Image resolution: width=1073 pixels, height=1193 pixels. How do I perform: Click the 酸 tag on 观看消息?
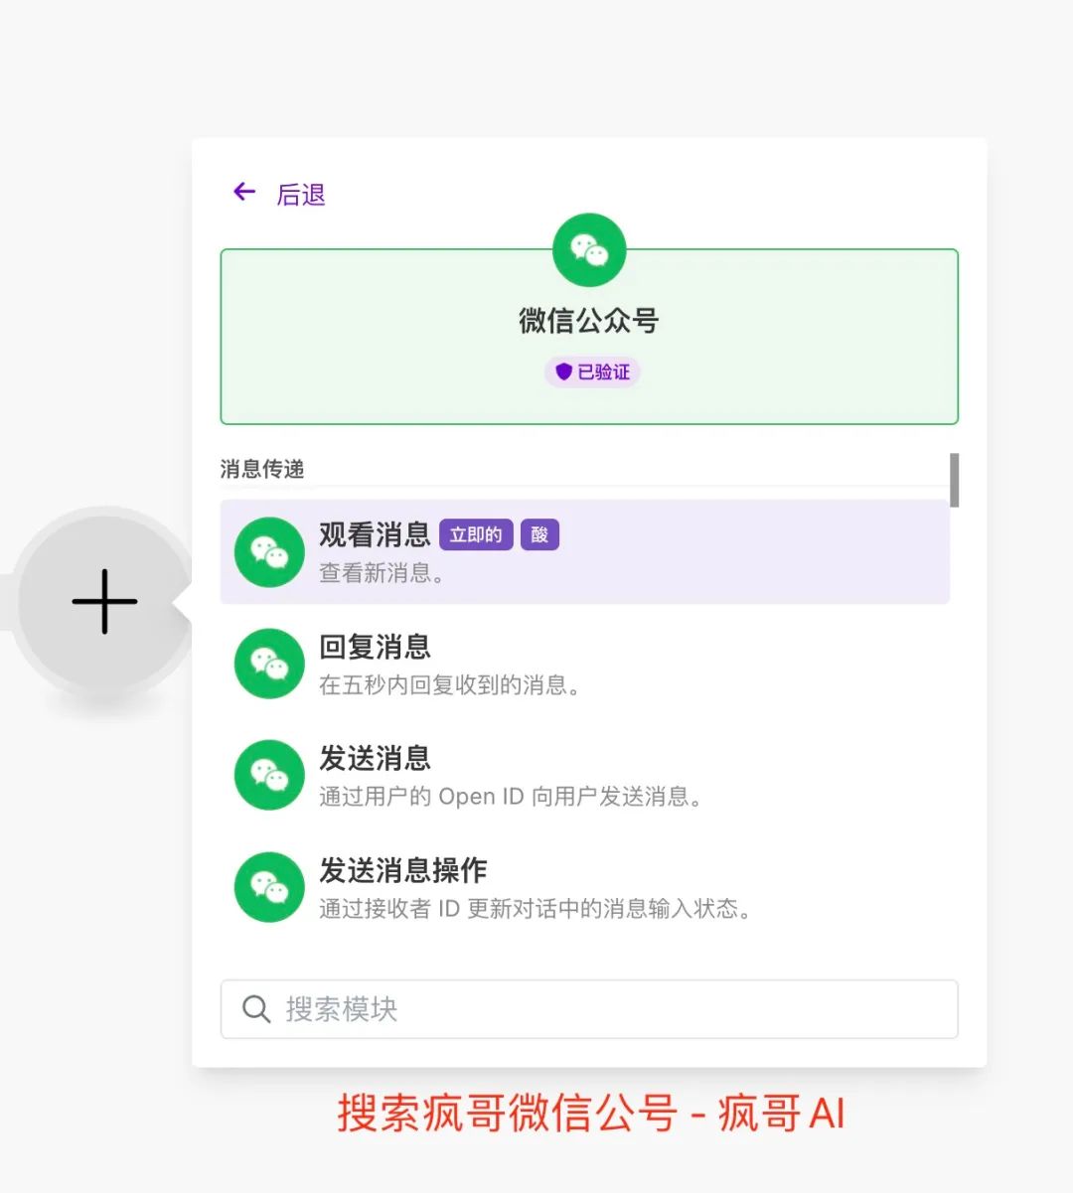click(539, 534)
